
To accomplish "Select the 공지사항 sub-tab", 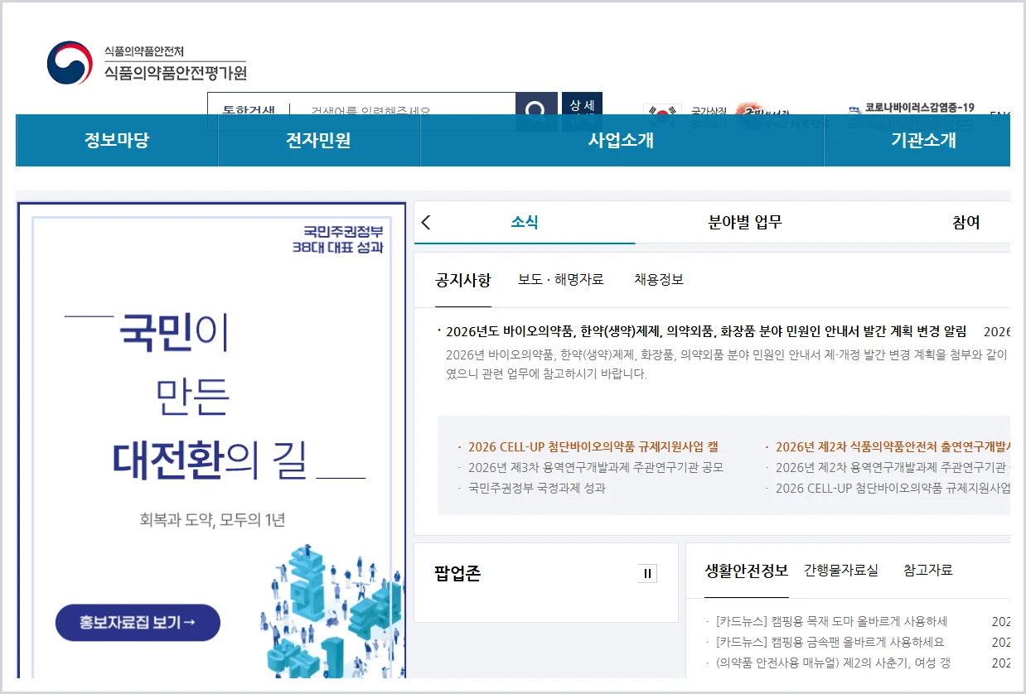I will point(463,280).
